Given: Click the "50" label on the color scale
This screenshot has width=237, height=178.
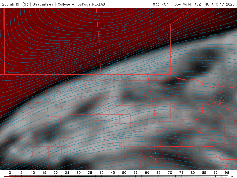Looking at the screenshot, I should tap(124, 173).
